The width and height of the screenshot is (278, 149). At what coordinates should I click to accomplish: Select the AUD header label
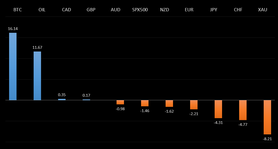pyautogui.click(x=115, y=10)
